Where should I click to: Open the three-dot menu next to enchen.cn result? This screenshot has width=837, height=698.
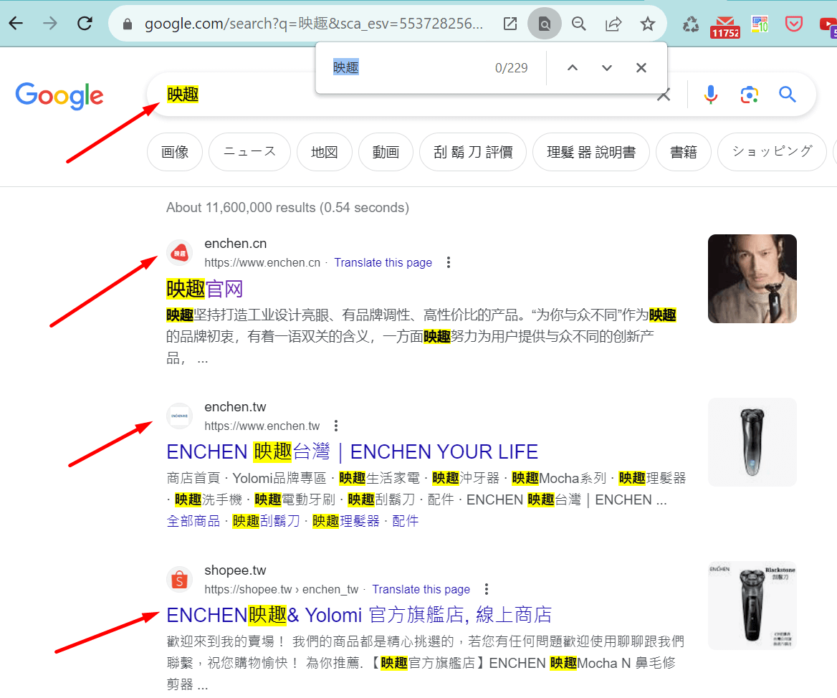[449, 262]
